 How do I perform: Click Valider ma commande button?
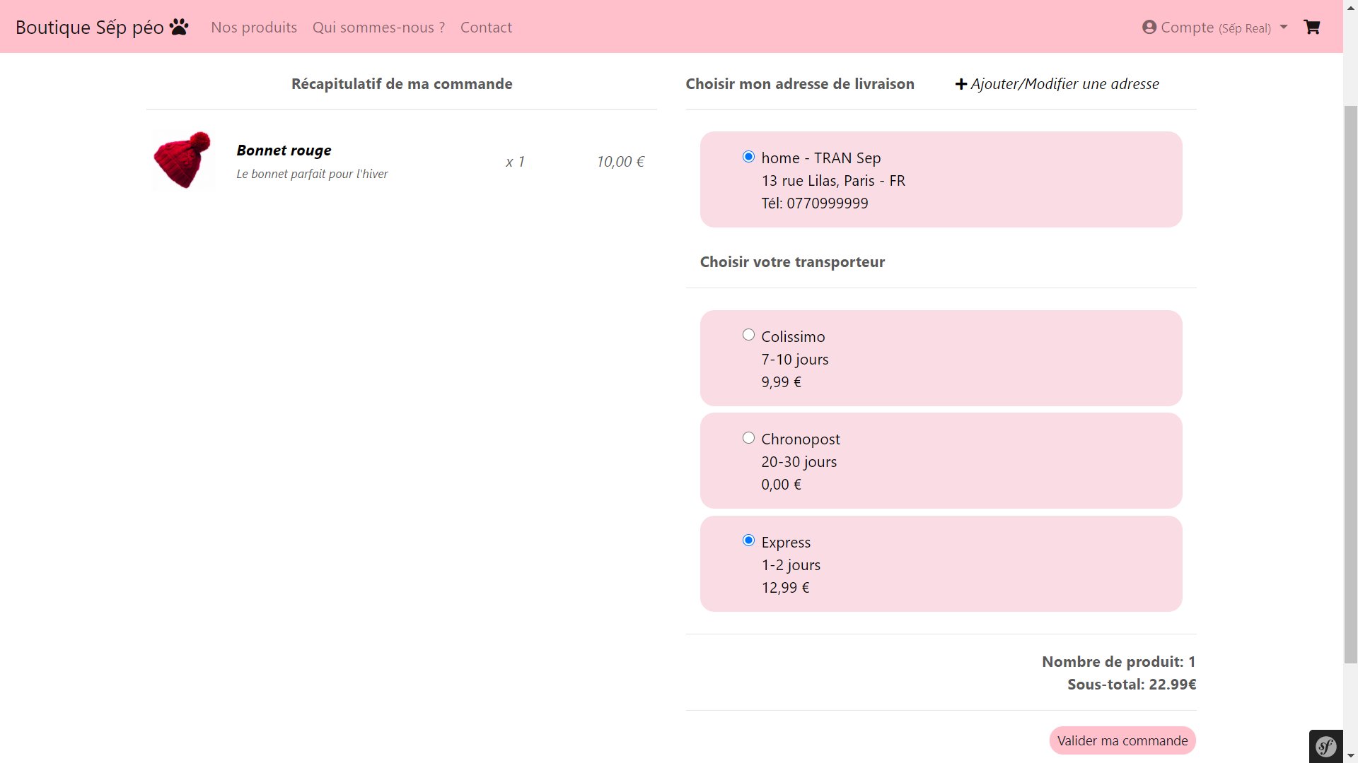coord(1122,740)
